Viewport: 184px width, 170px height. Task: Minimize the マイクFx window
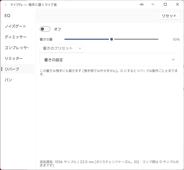[x=153, y=4]
